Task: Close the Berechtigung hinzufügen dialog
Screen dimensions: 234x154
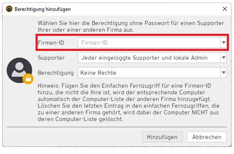Action: pyautogui.click(x=225, y=9)
